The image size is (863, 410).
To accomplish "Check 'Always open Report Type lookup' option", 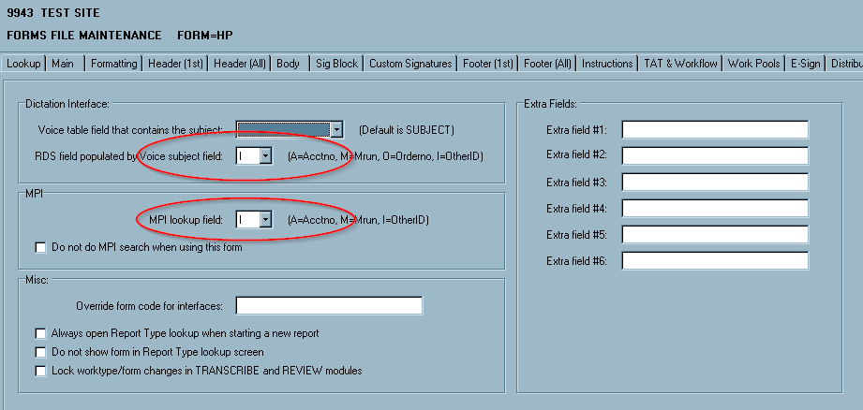I will pos(40,333).
